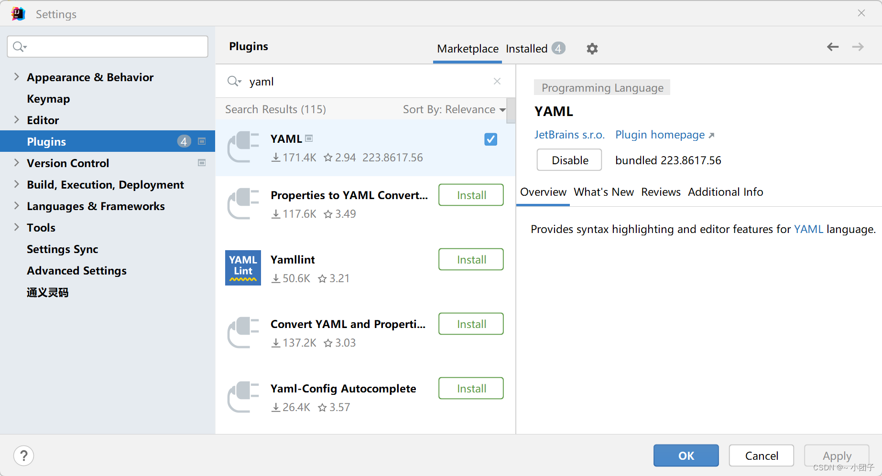
Task: Click Properties to YAML Converter plug icon
Action: click(243, 204)
